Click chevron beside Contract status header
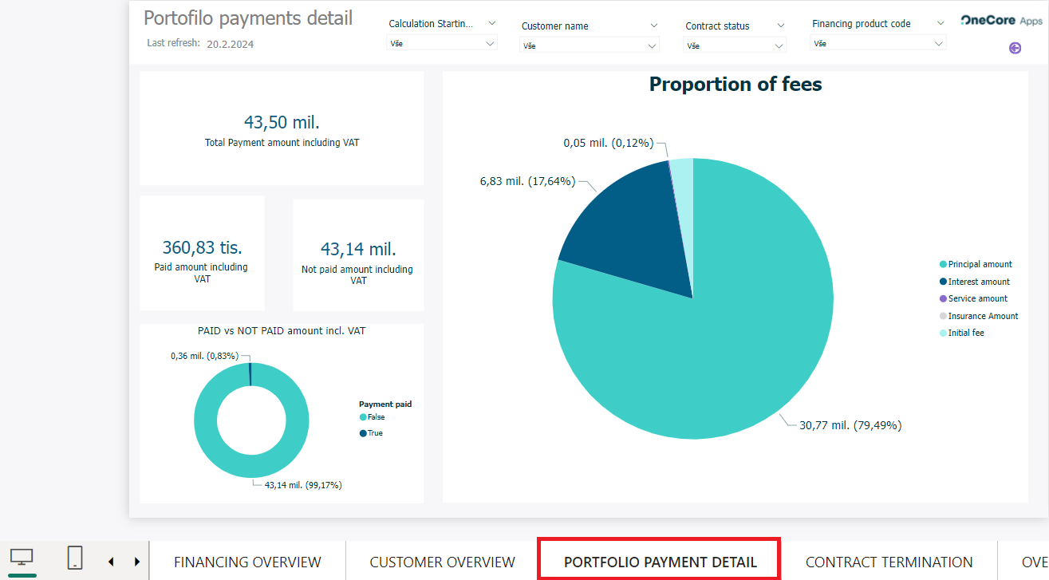 (x=780, y=26)
